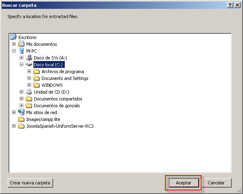Click the Mis sitios de red icon

[21, 112]
